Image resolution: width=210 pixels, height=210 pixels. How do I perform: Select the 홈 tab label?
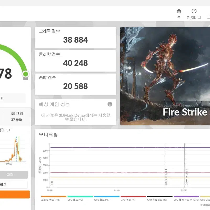[x=179, y=17]
